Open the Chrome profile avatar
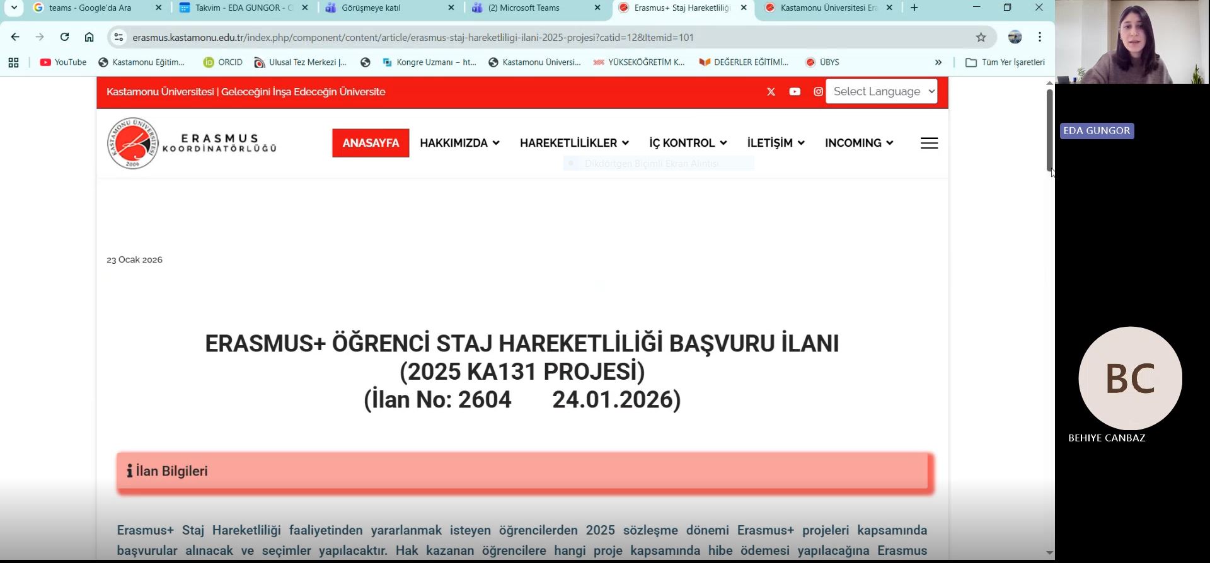Viewport: 1210px width, 563px height. coord(1015,37)
